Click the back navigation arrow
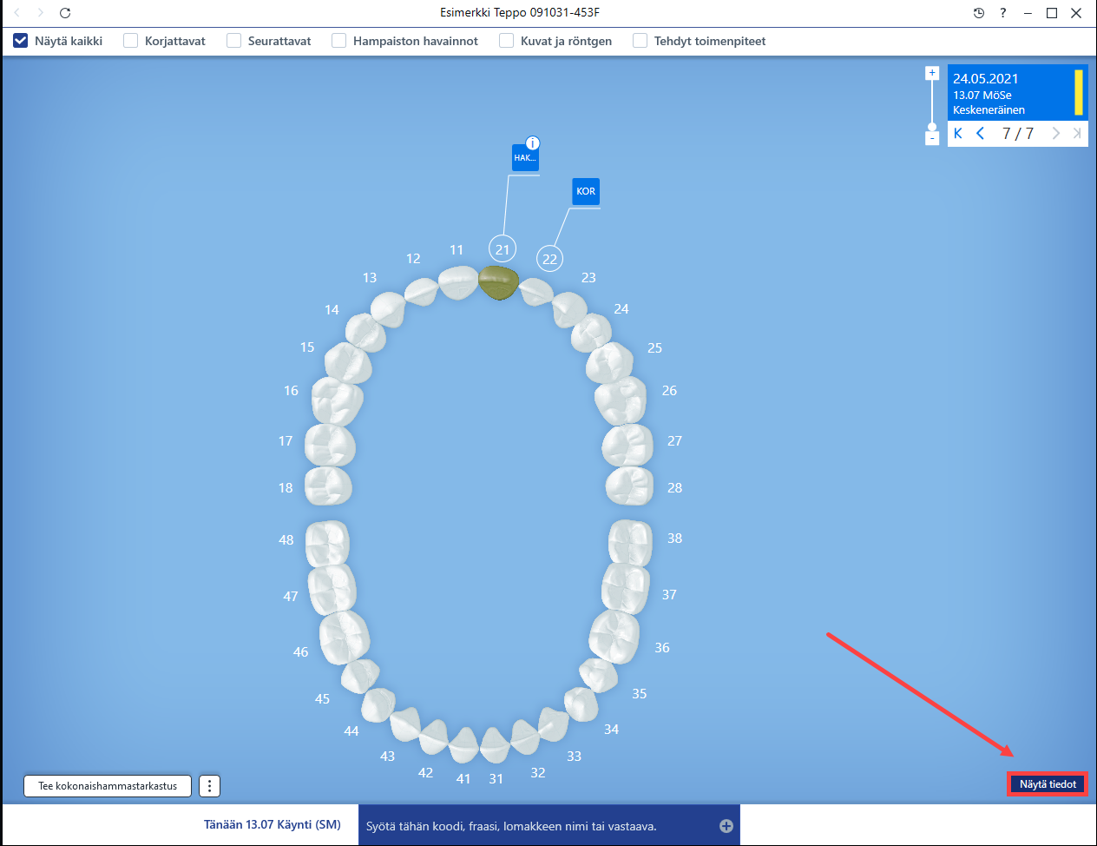 17,13
